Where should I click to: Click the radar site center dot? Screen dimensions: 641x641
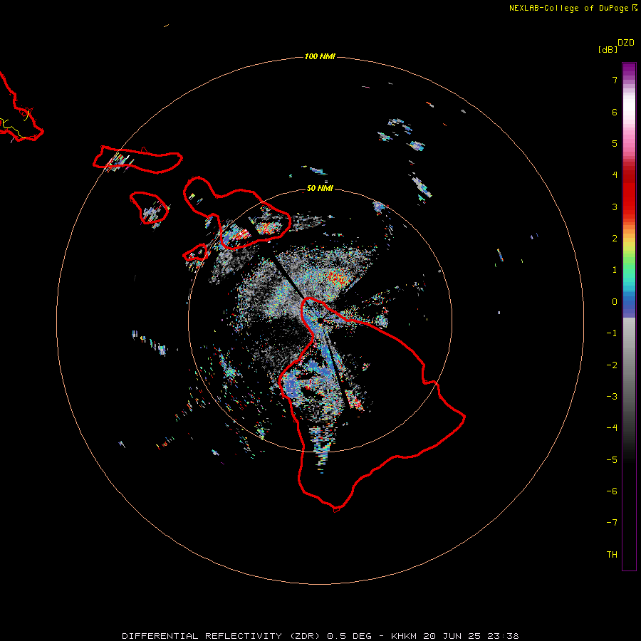coord(320,320)
